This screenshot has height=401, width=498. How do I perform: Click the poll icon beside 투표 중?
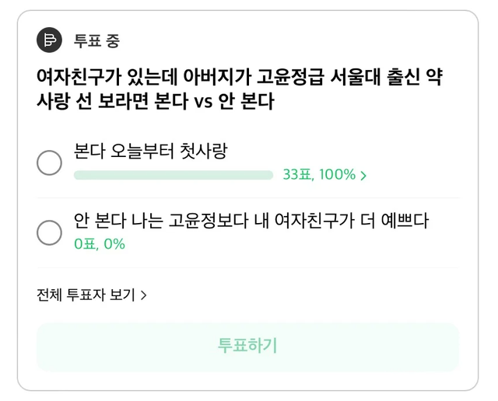click(x=49, y=40)
